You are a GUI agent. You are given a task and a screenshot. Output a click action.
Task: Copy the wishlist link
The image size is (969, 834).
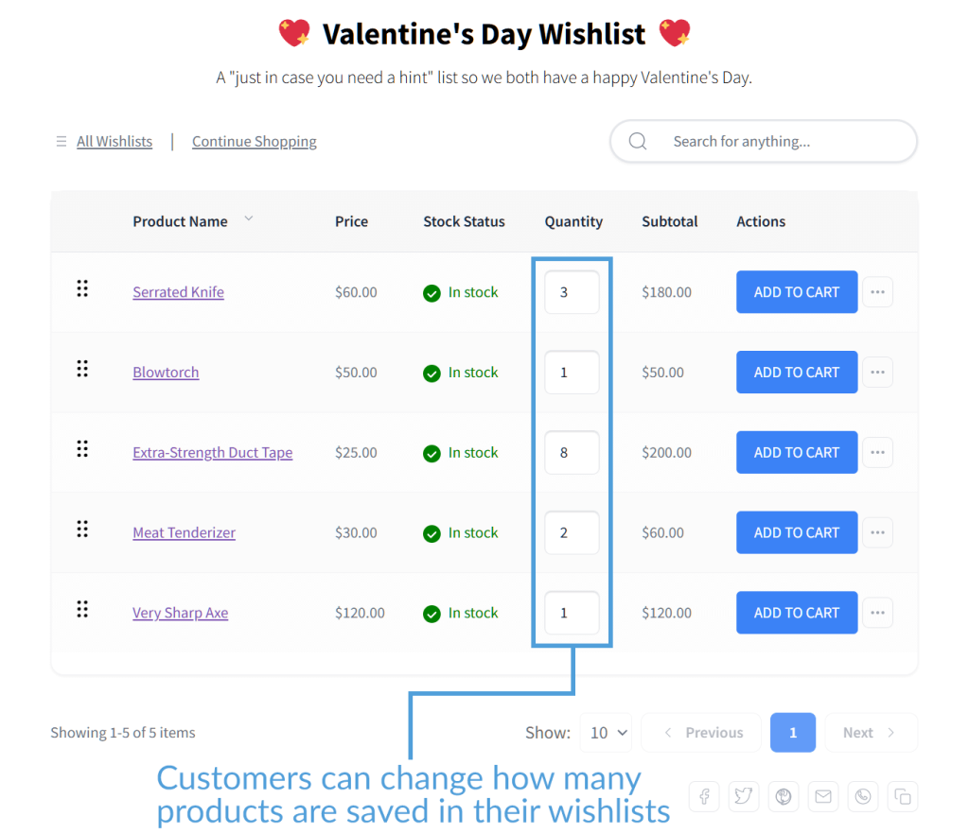(x=903, y=796)
